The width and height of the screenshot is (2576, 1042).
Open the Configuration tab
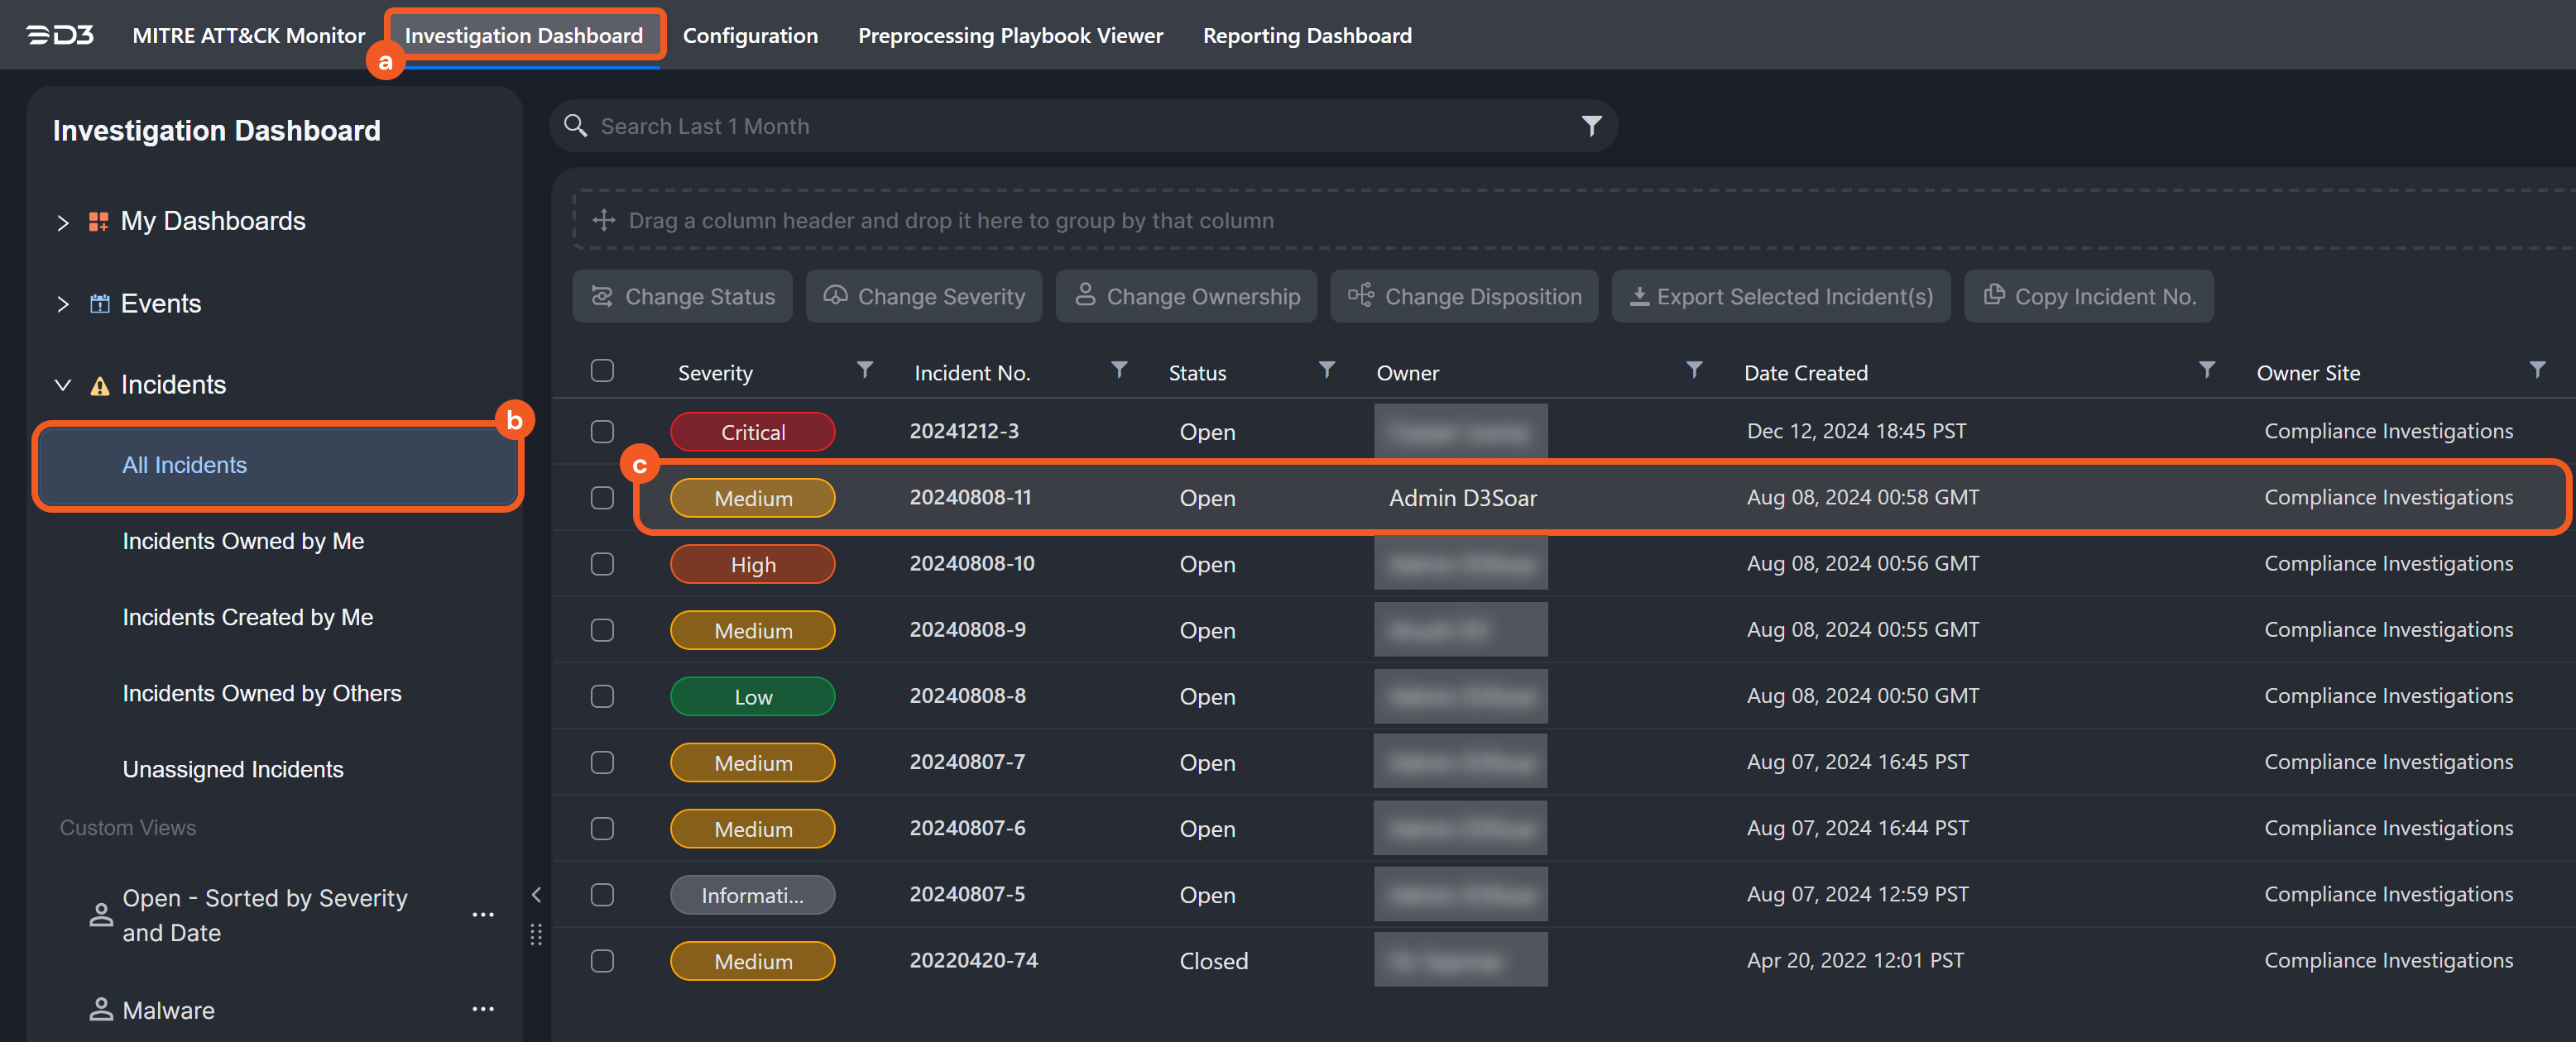pyautogui.click(x=750, y=36)
